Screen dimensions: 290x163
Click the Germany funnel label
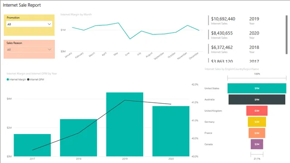coord(209,122)
